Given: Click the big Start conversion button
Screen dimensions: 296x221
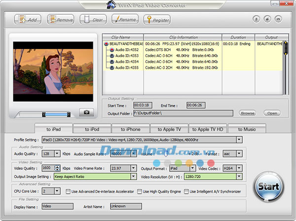Looking at the screenshot, I should 268,187.
